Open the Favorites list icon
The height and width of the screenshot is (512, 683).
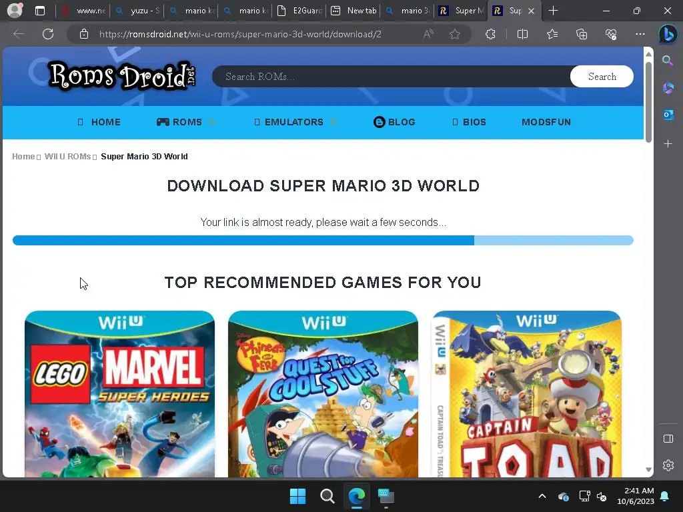click(552, 34)
